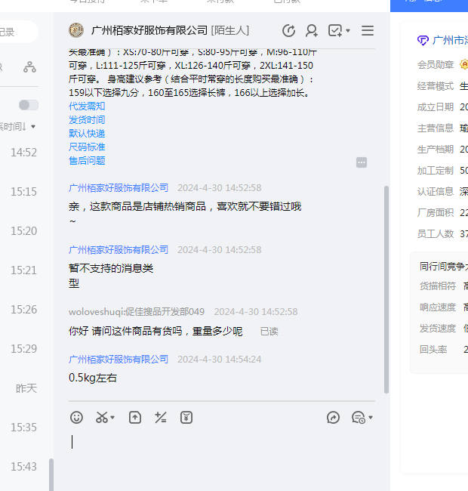Click the 尺码标准 link
The image size is (468, 491).
87,147
